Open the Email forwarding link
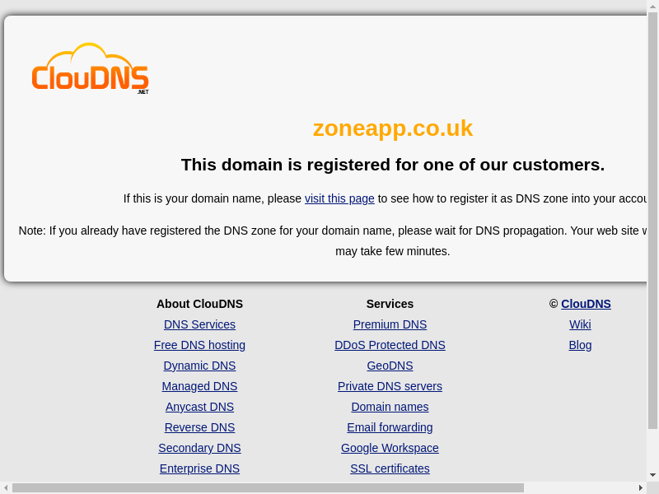The image size is (659, 494). (x=390, y=427)
